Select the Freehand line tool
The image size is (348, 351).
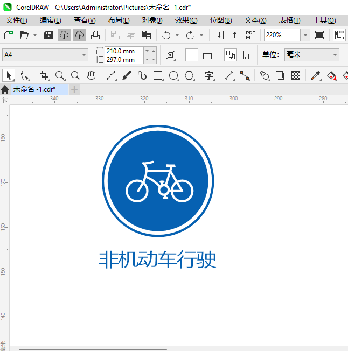(x=111, y=76)
